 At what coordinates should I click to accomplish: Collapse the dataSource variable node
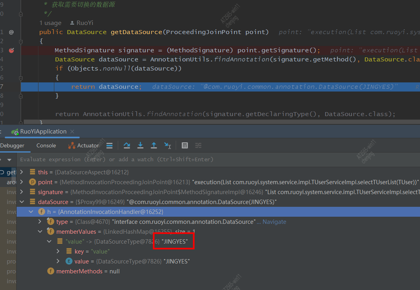coord(22,202)
